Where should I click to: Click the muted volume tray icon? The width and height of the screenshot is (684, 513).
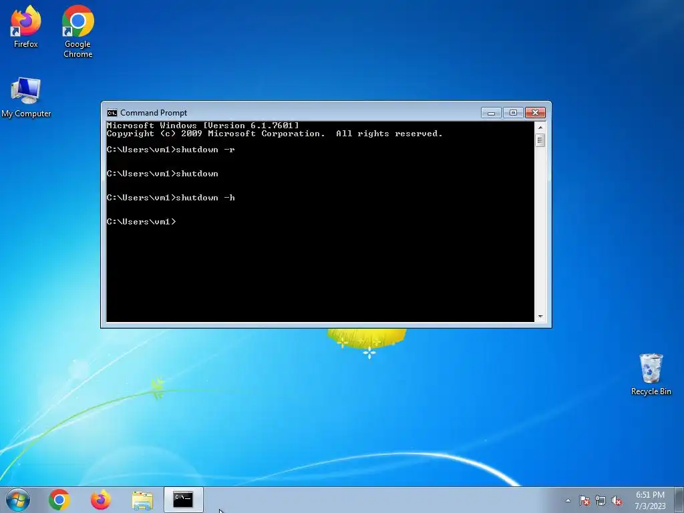point(617,500)
